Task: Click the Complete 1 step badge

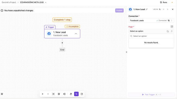Action: tap(62, 20)
